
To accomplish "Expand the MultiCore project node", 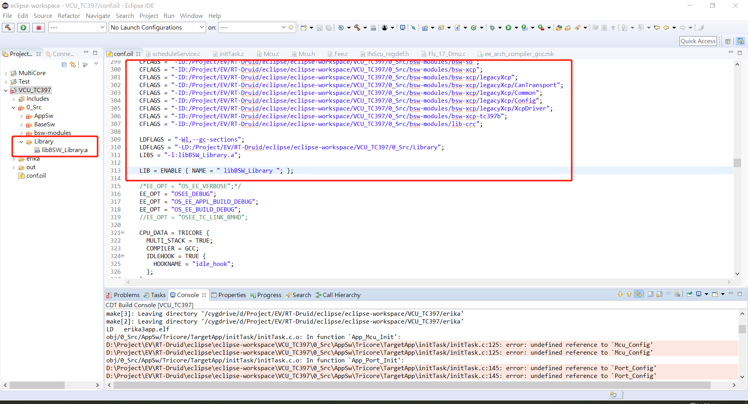I will point(6,73).
